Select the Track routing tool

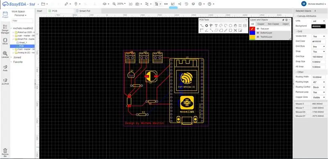[x=202, y=26]
